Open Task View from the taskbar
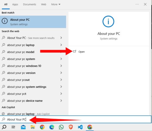This screenshot has width=152, height=131. 13,127
